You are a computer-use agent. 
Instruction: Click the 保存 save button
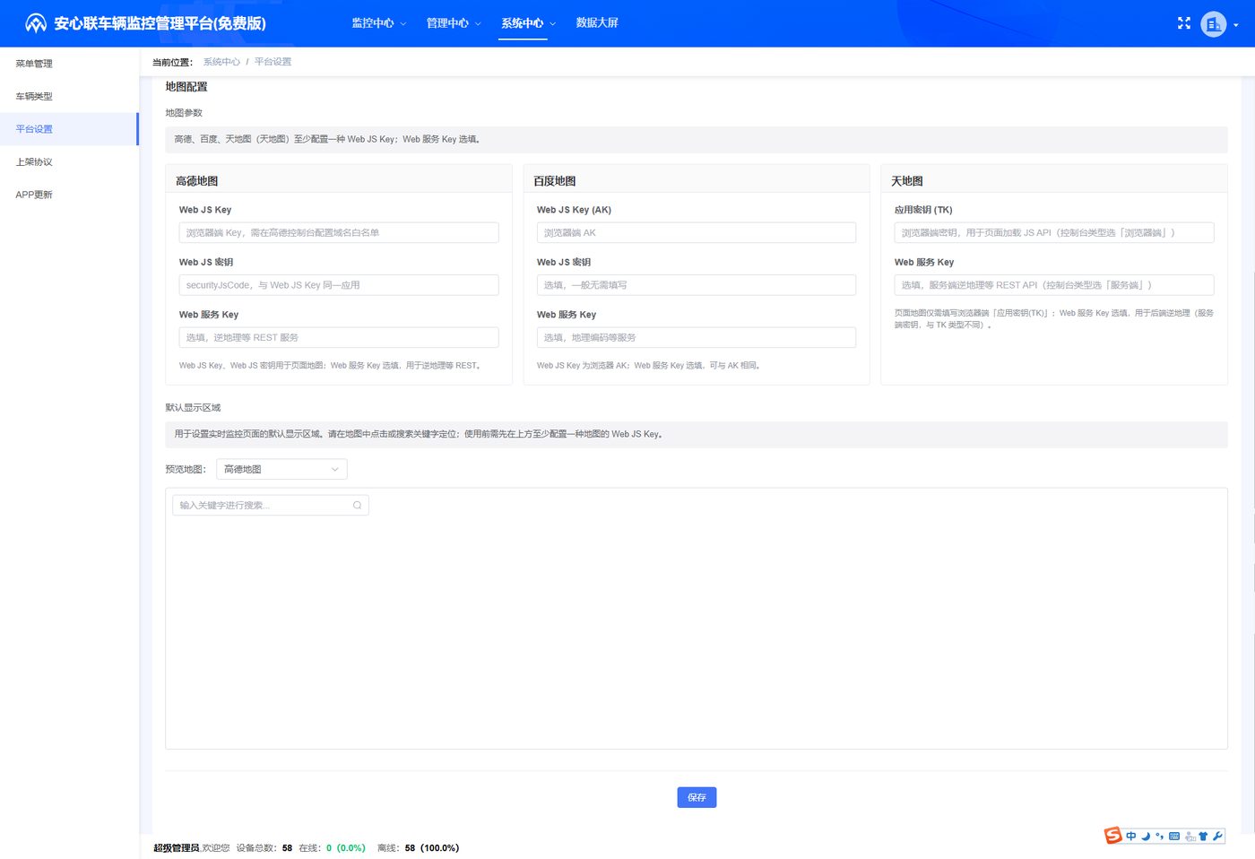click(697, 797)
